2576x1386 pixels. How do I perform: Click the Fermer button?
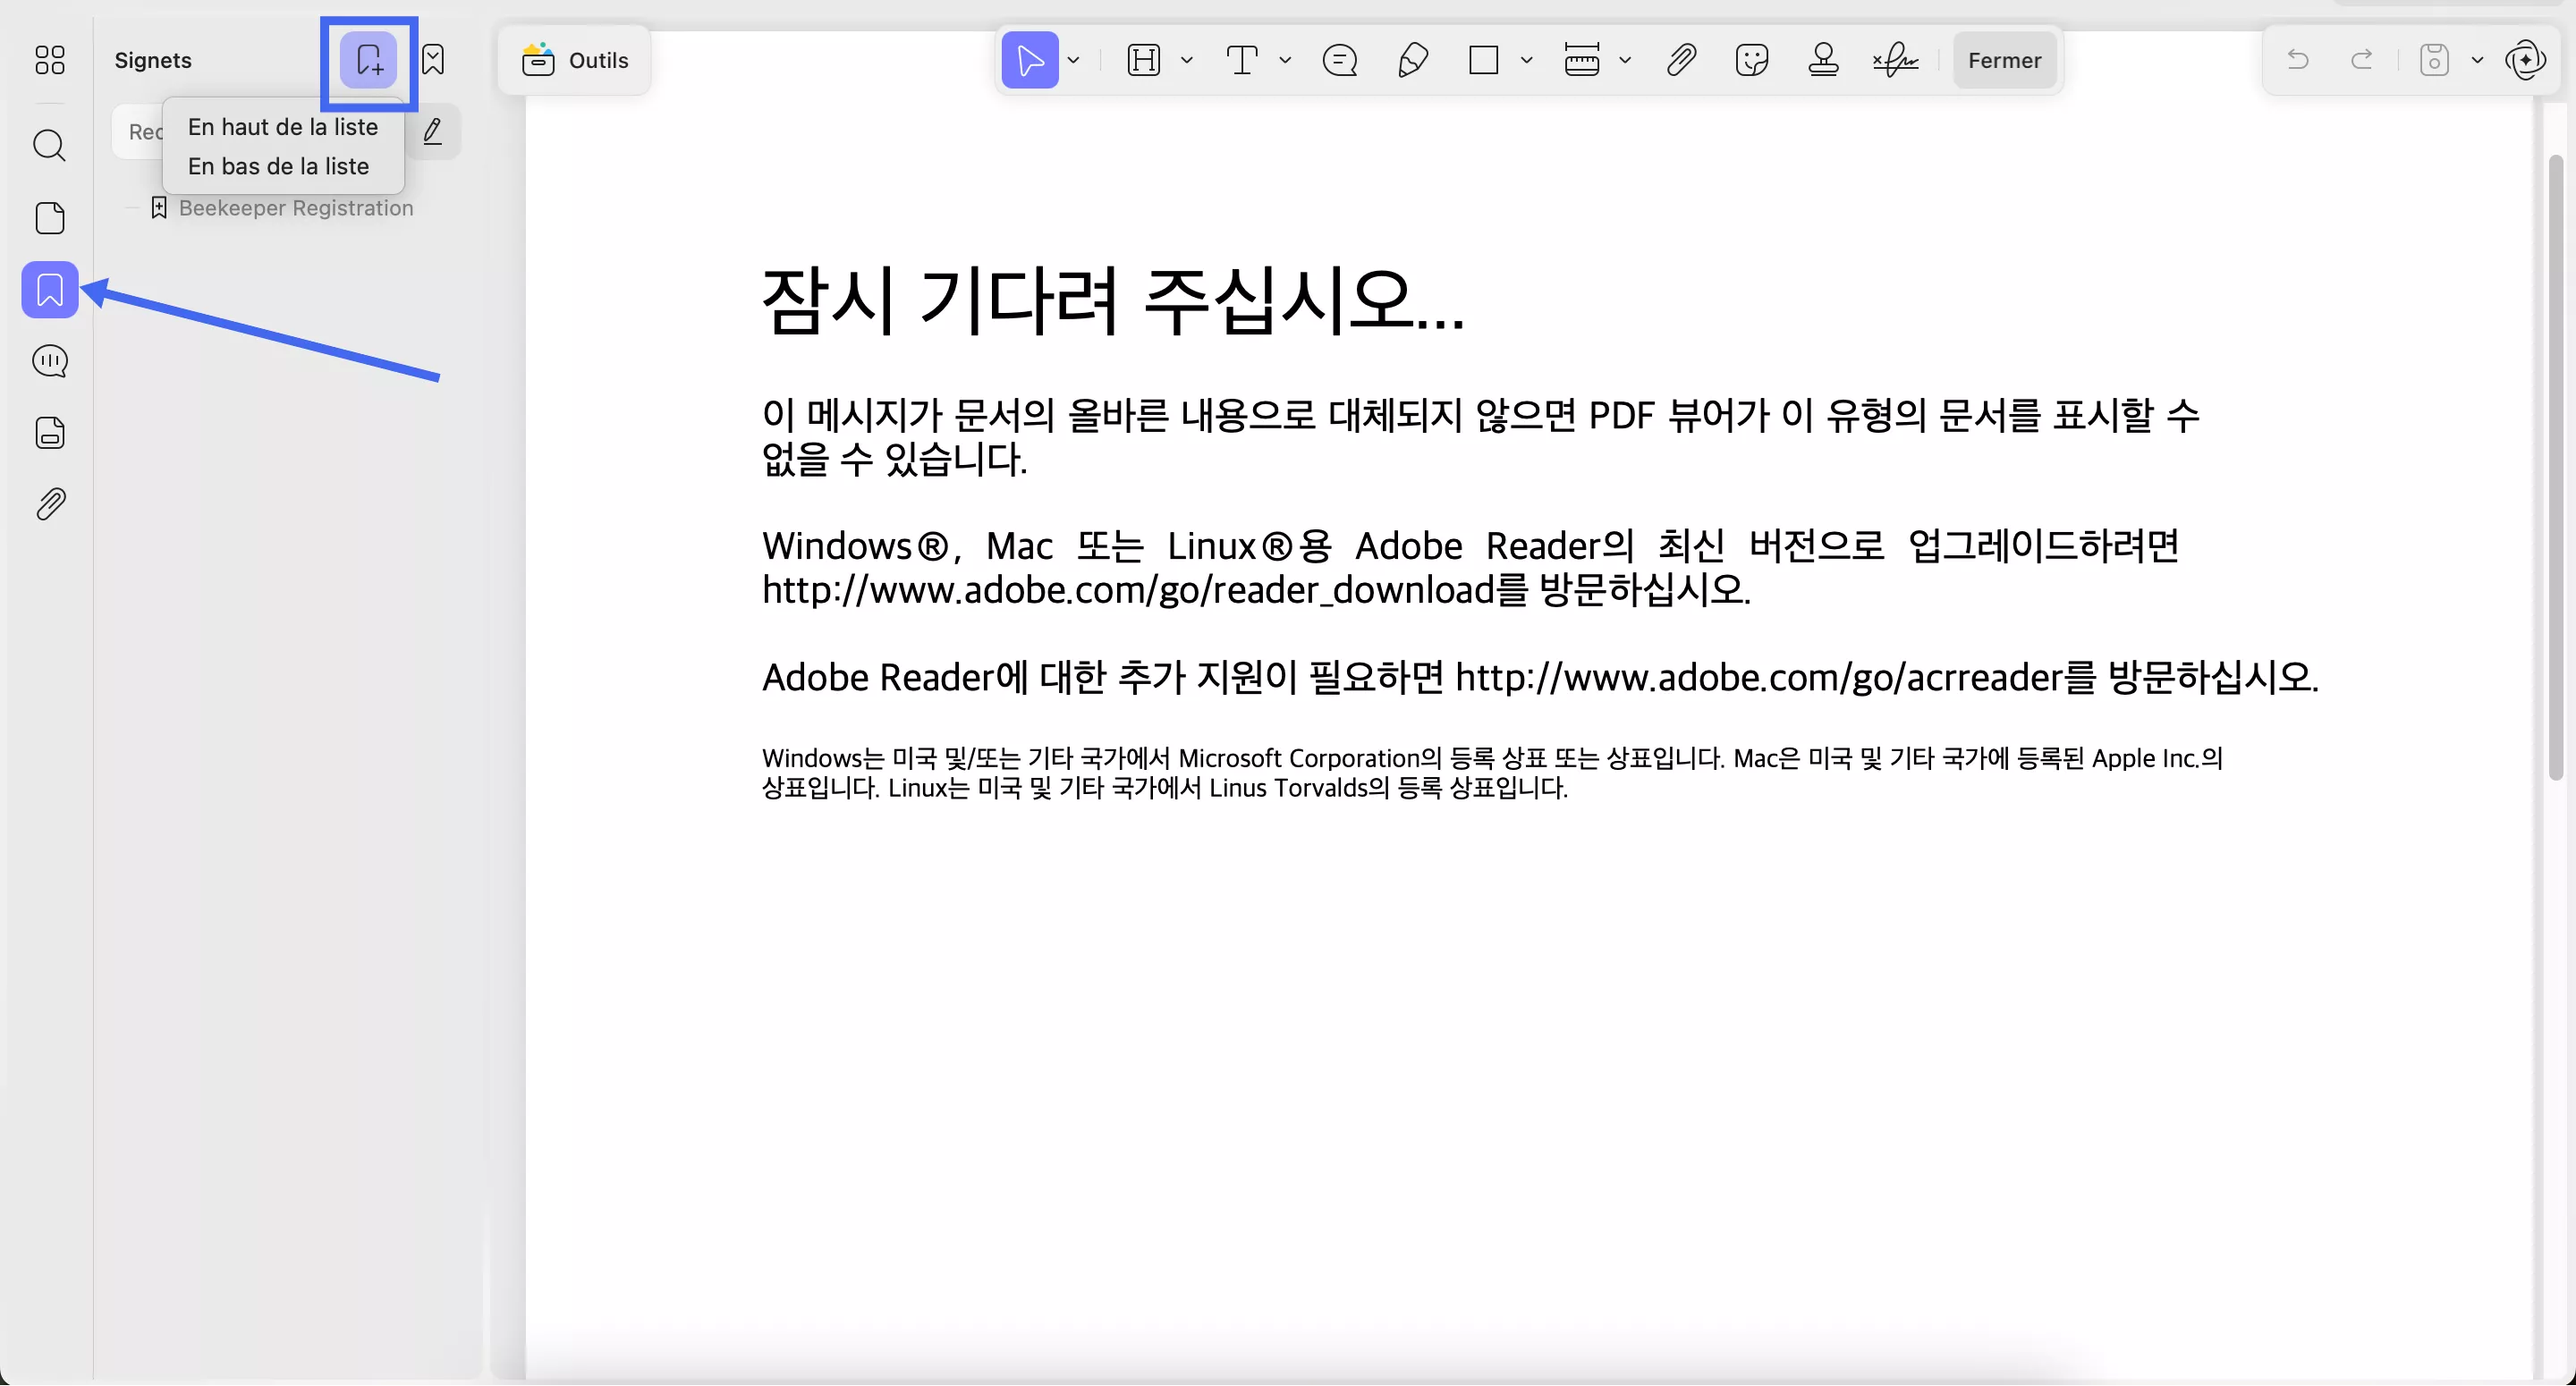click(x=2004, y=60)
